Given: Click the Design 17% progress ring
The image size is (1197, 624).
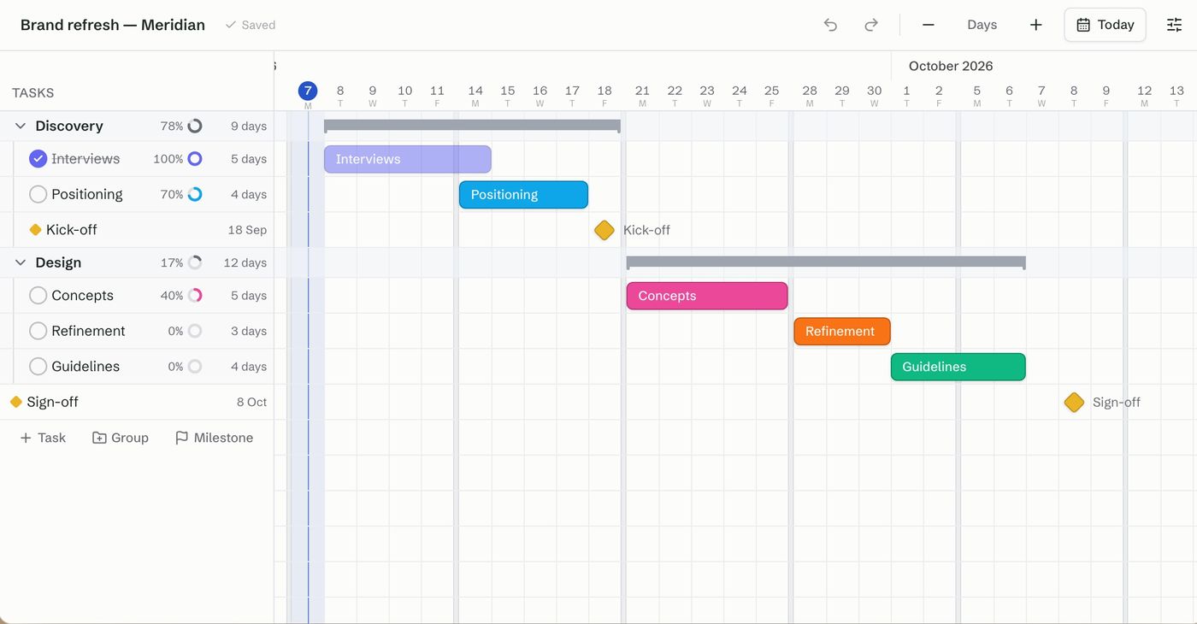Looking at the screenshot, I should (x=195, y=263).
